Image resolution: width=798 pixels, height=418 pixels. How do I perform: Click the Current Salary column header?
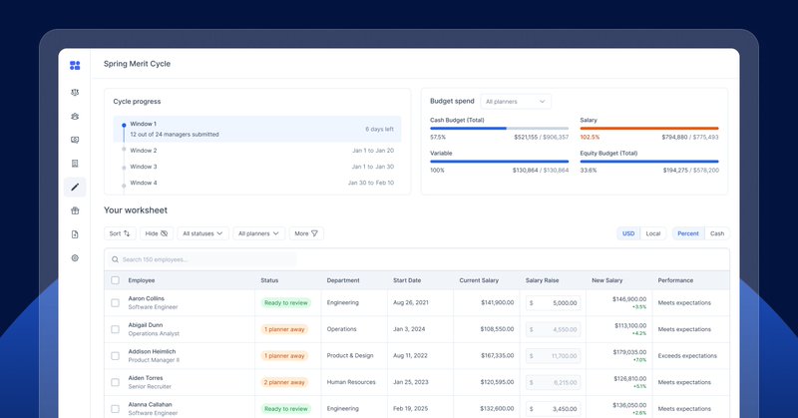[479, 280]
